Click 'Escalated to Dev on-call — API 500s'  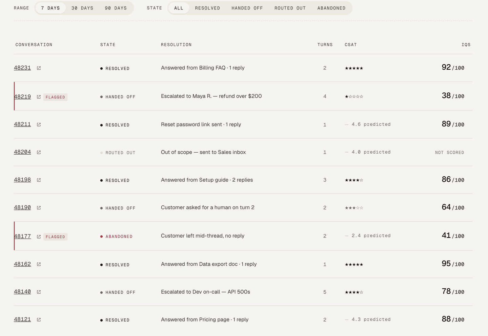206,292
